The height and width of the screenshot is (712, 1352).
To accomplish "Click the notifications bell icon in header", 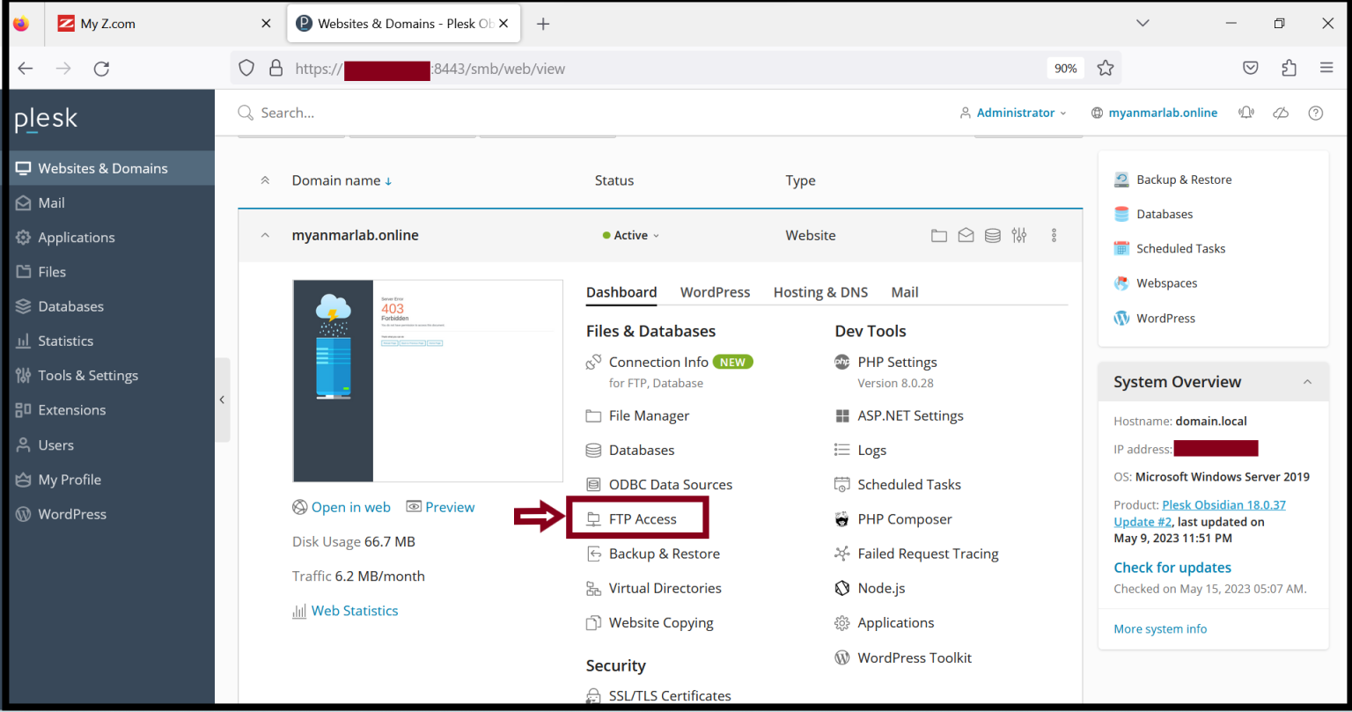I will pyautogui.click(x=1245, y=113).
